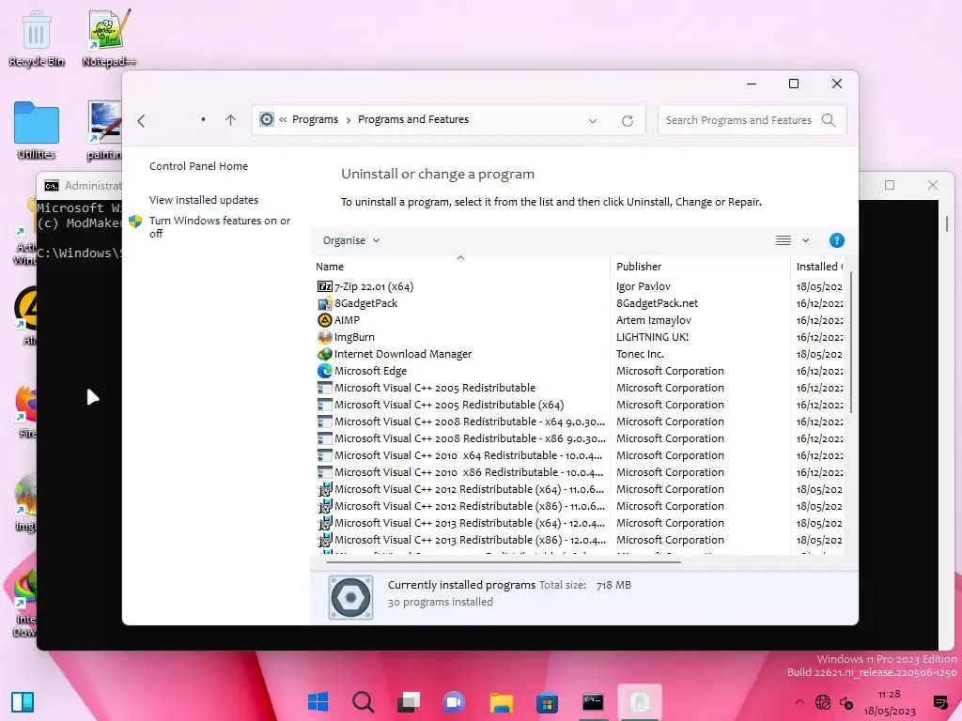Select the ImgBurn icon in program list
This screenshot has width=962, height=721.
click(x=324, y=337)
